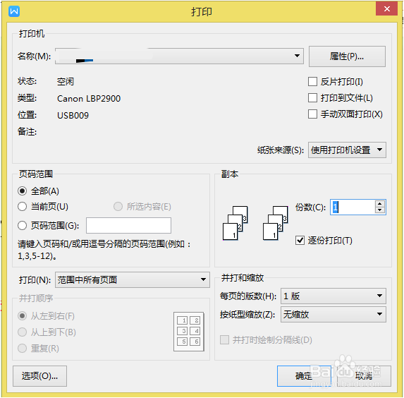Expand 纸张来源(S) paper source dropdown

347,150
